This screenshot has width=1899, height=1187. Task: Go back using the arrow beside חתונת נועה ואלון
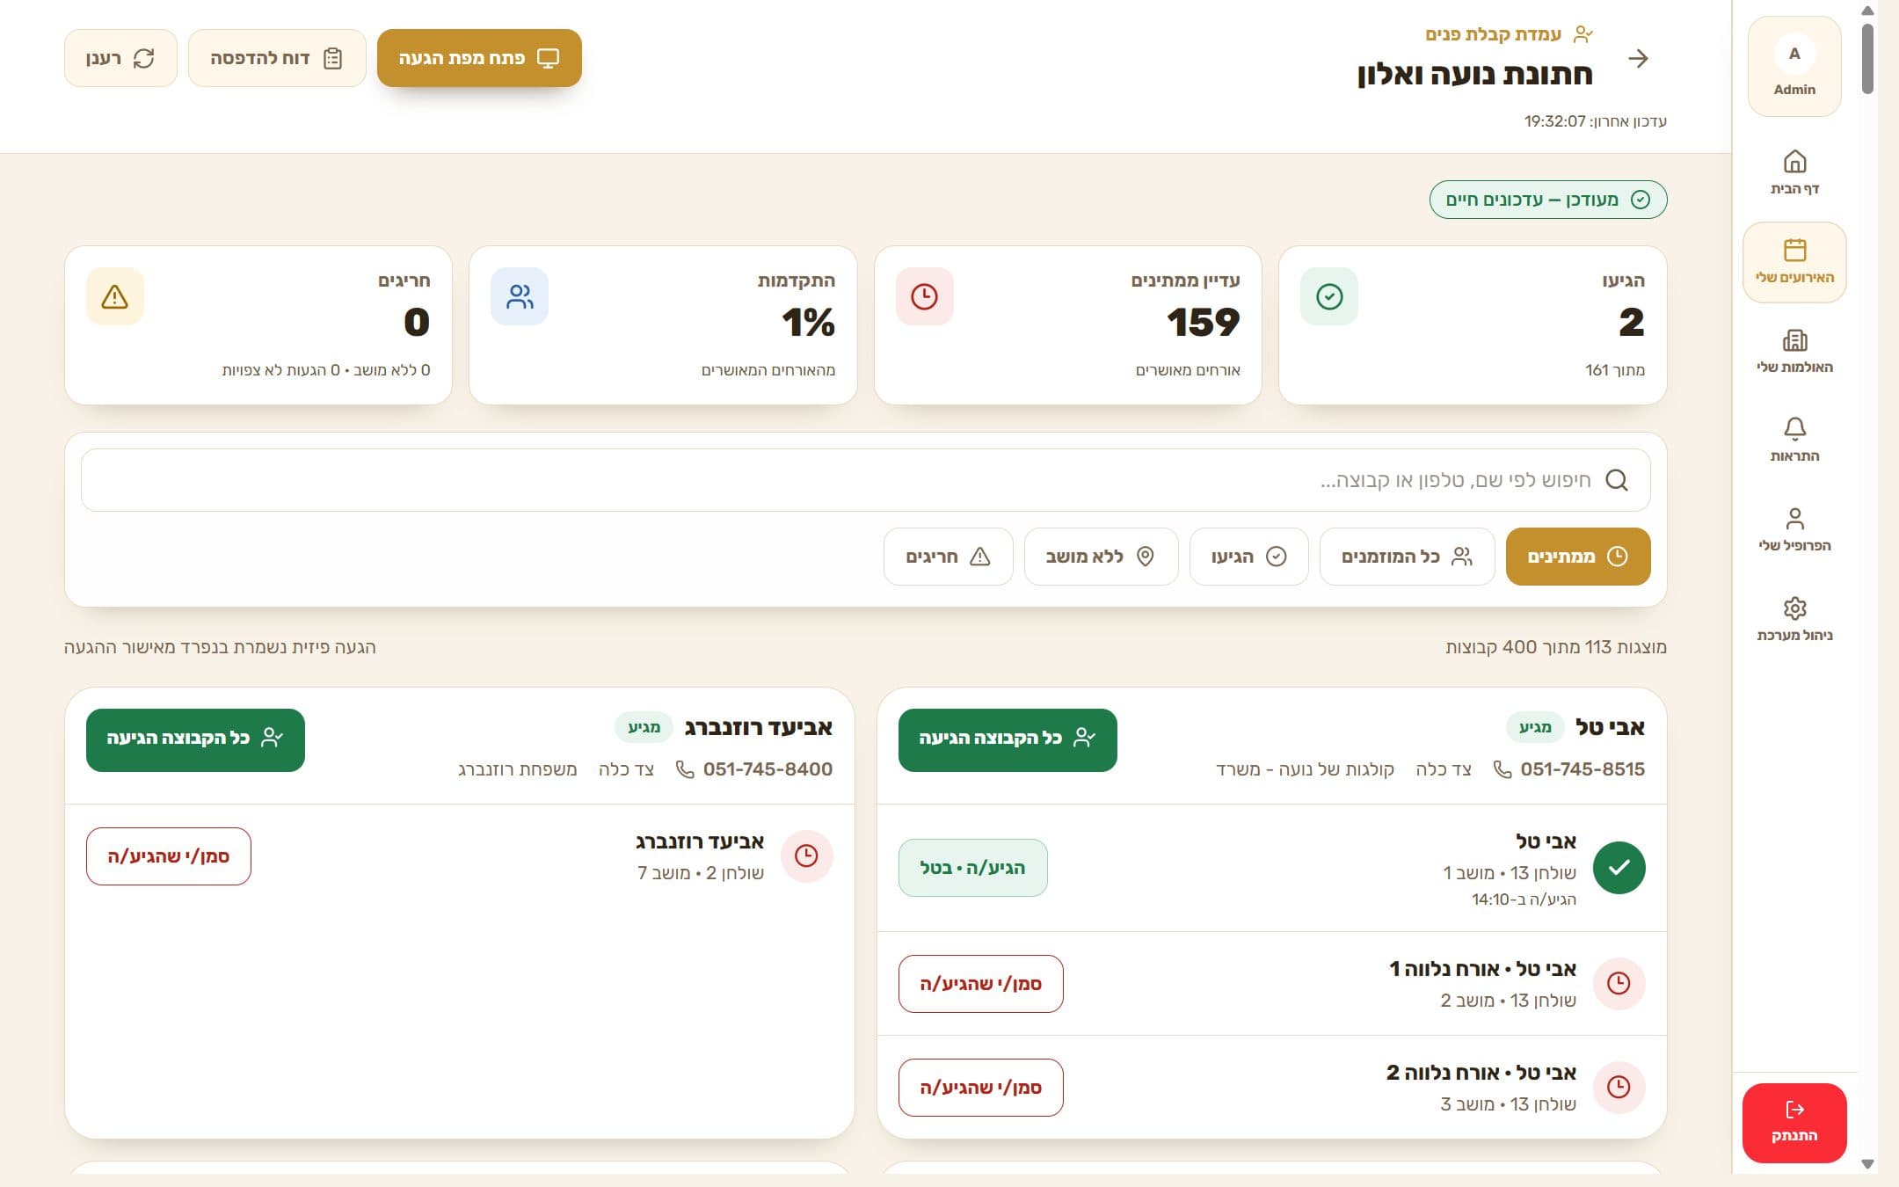click(1638, 59)
